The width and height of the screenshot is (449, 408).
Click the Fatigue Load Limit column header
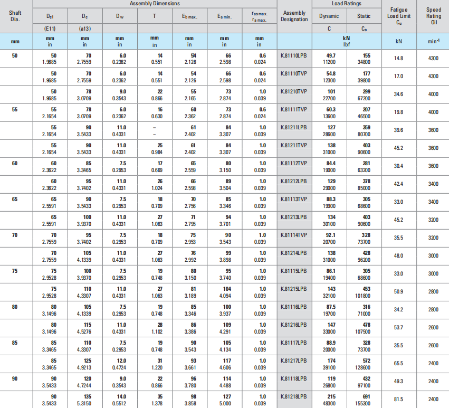[399, 16]
